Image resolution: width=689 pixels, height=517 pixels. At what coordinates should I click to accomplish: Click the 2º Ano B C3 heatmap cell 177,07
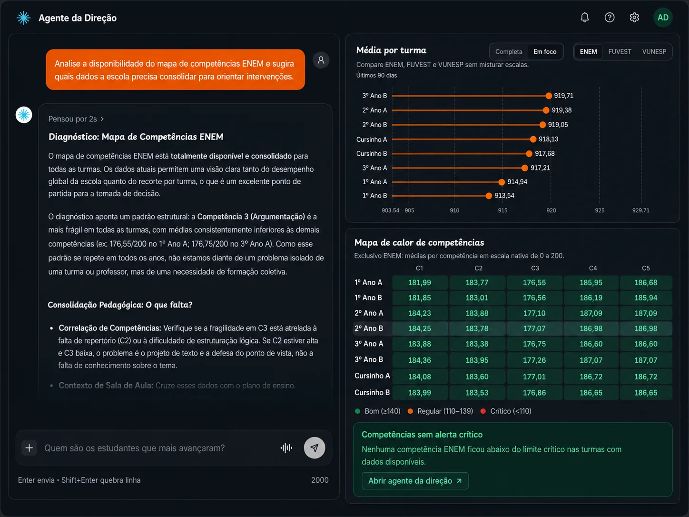[534, 328]
